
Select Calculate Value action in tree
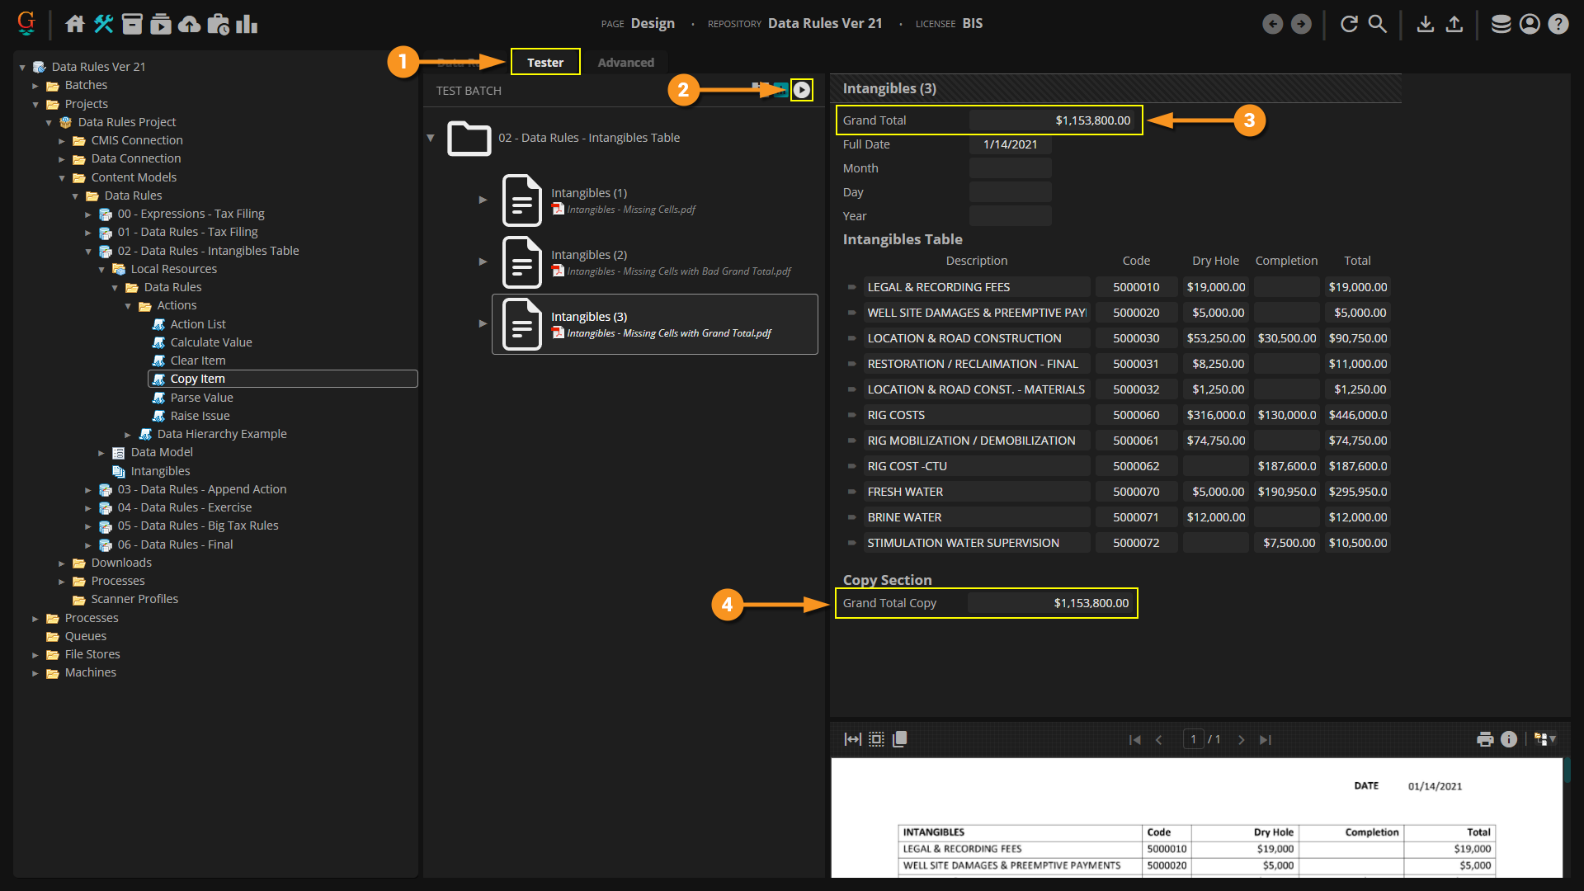coord(210,342)
